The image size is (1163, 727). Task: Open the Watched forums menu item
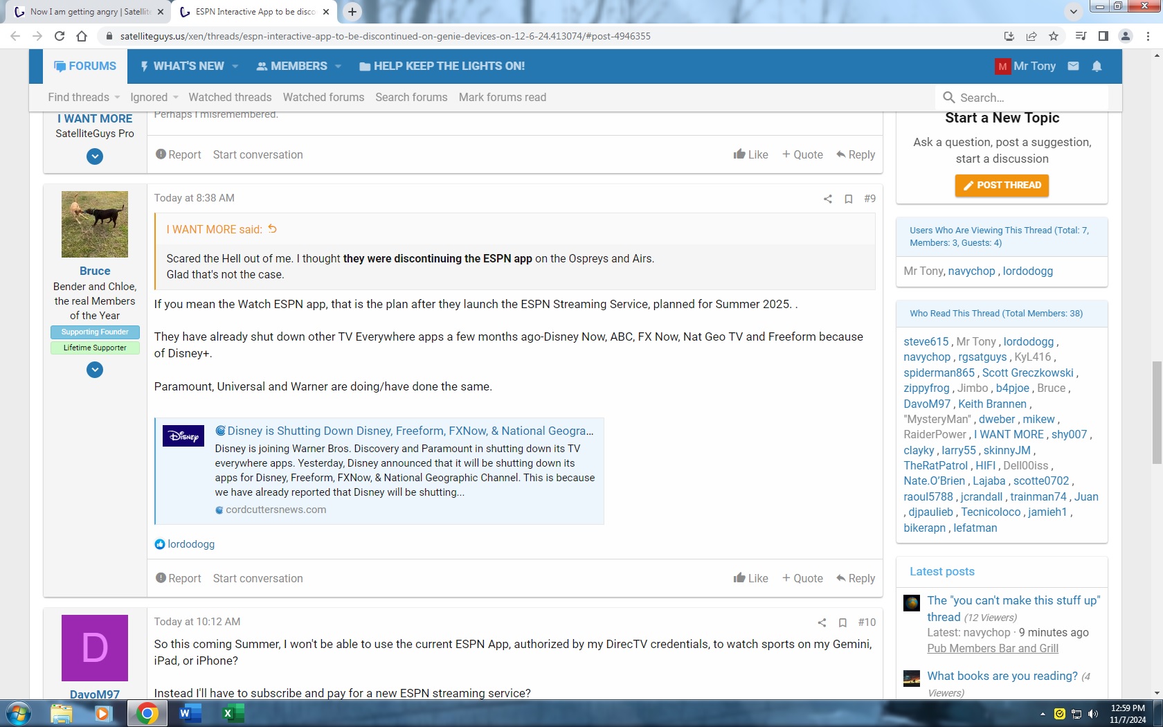tap(323, 98)
